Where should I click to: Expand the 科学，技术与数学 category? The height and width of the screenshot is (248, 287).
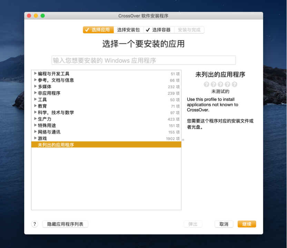(35, 112)
